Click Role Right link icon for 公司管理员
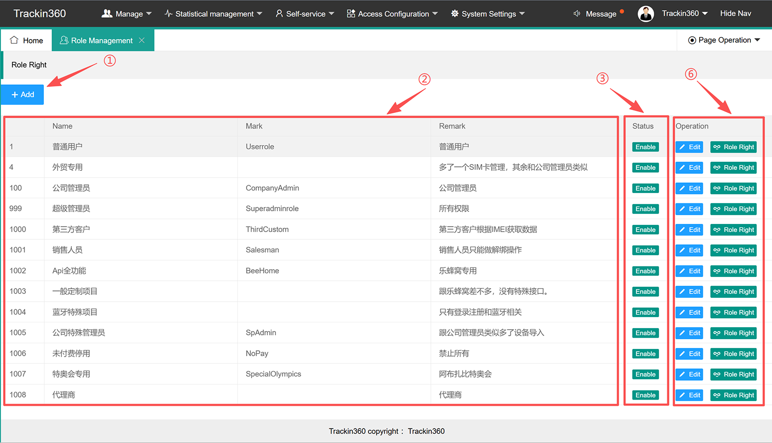772x443 pixels. (717, 189)
